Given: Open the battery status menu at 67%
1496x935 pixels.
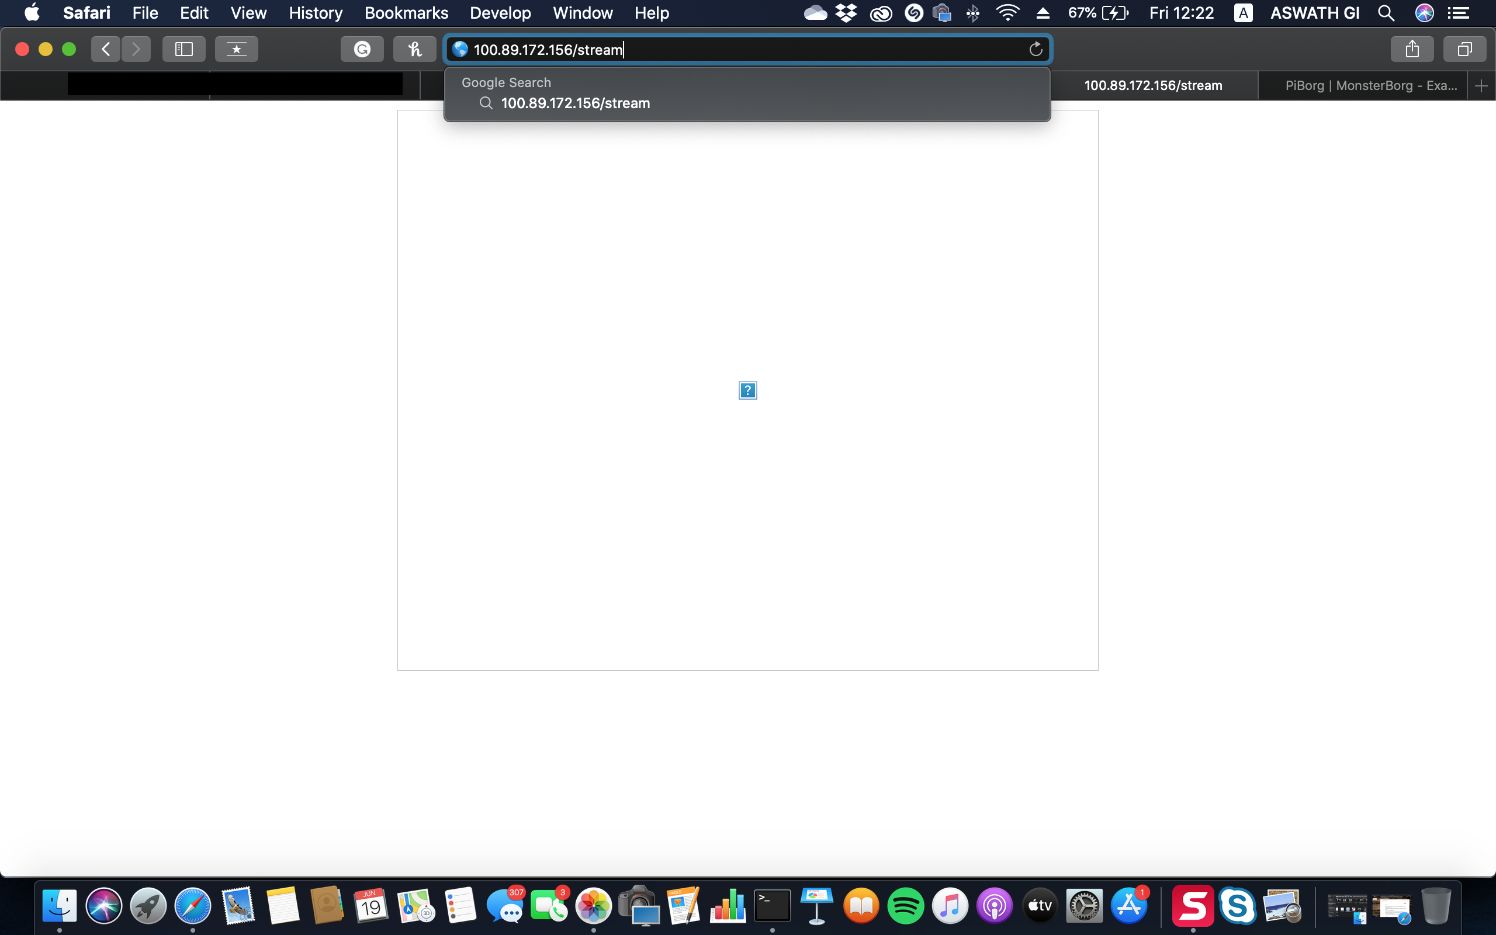Looking at the screenshot, I should [1099, 13].
